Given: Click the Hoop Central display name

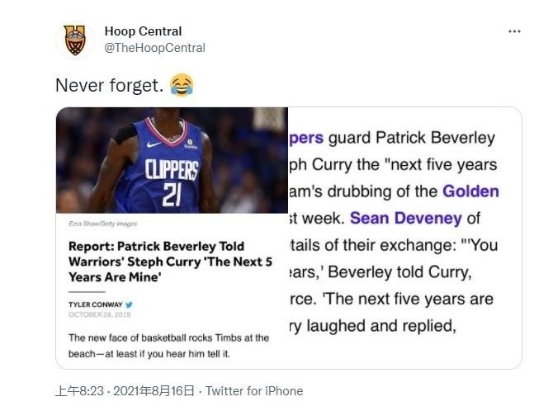Looking at the screenshot, I should pyautogui.click(x=143, y=31).
